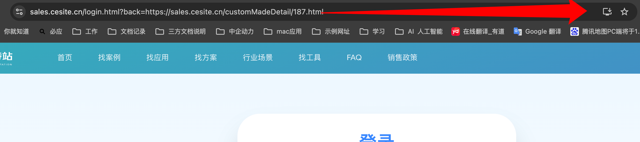The image size is (640, 142).
Task: Click the install app icon in address bar
Action: click(607, 12)
